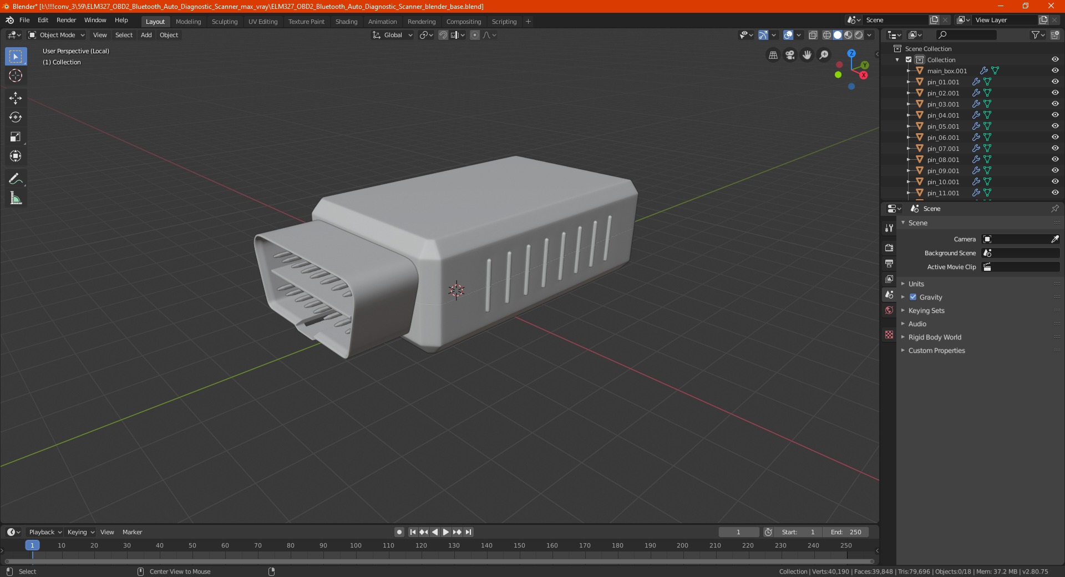Screen dimensions: 1065x577
Task: Open the Render properties tab
Action: 889,247
